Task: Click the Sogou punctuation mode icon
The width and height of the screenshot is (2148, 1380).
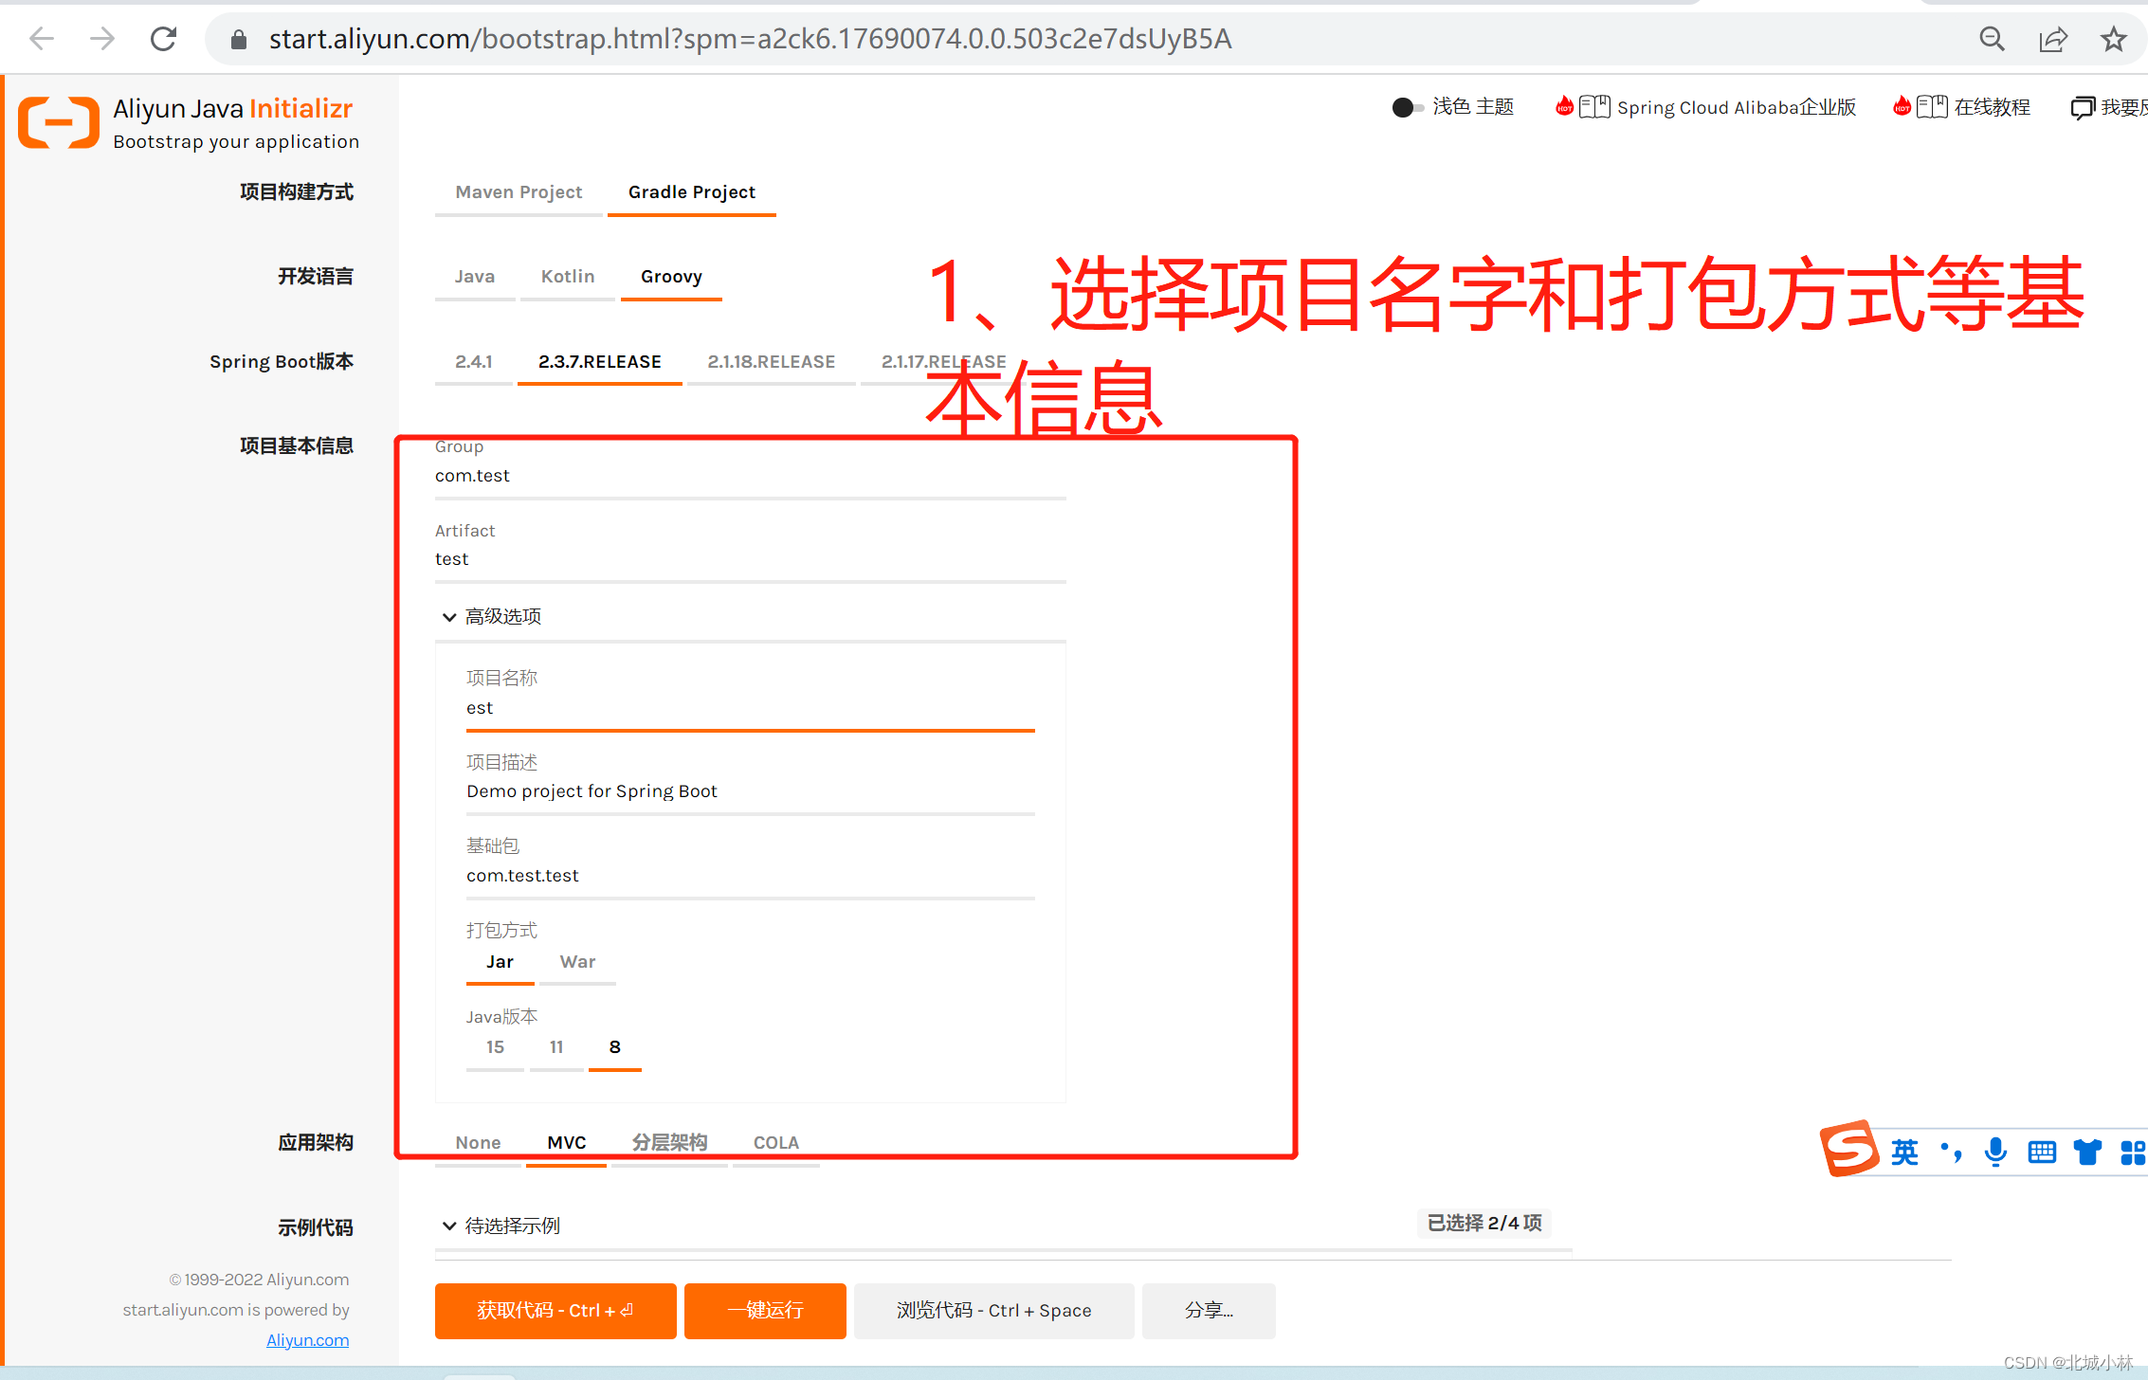Action: pyautogui.click(x=1951, y=1153)
